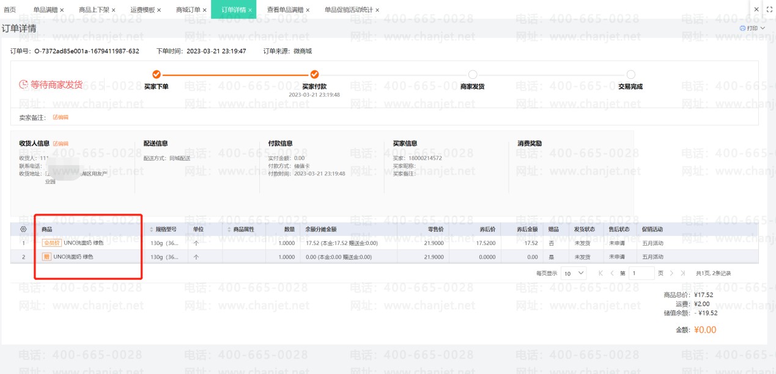Go to last page arrow
This screenshot has height=374, width=776.
682,273
